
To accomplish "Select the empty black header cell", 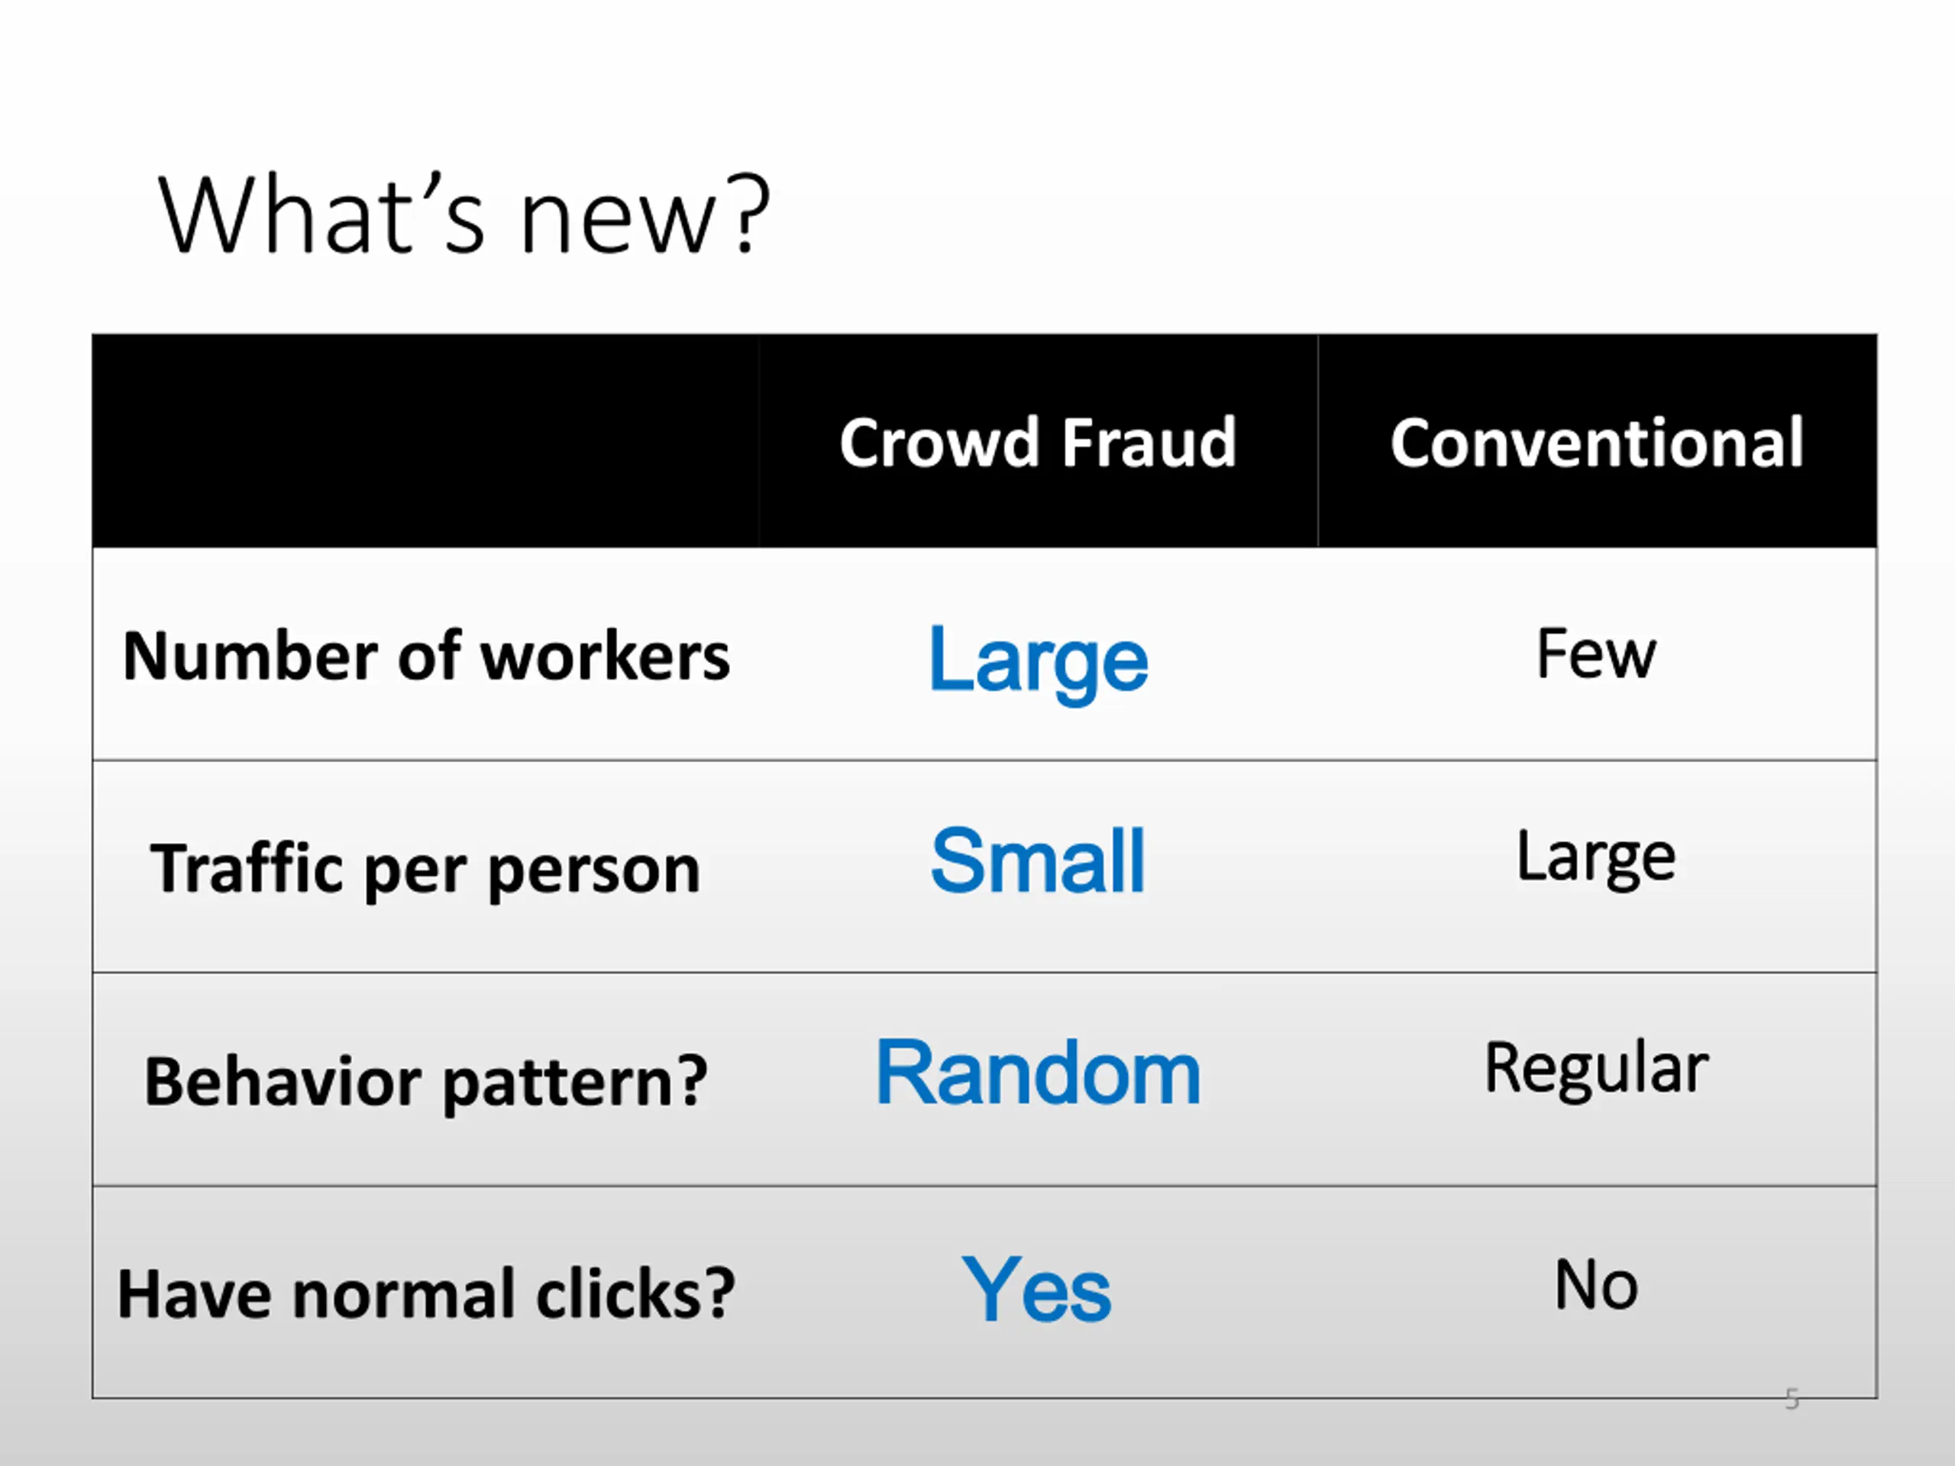I will pyautogui.click(x=425, y=441).
